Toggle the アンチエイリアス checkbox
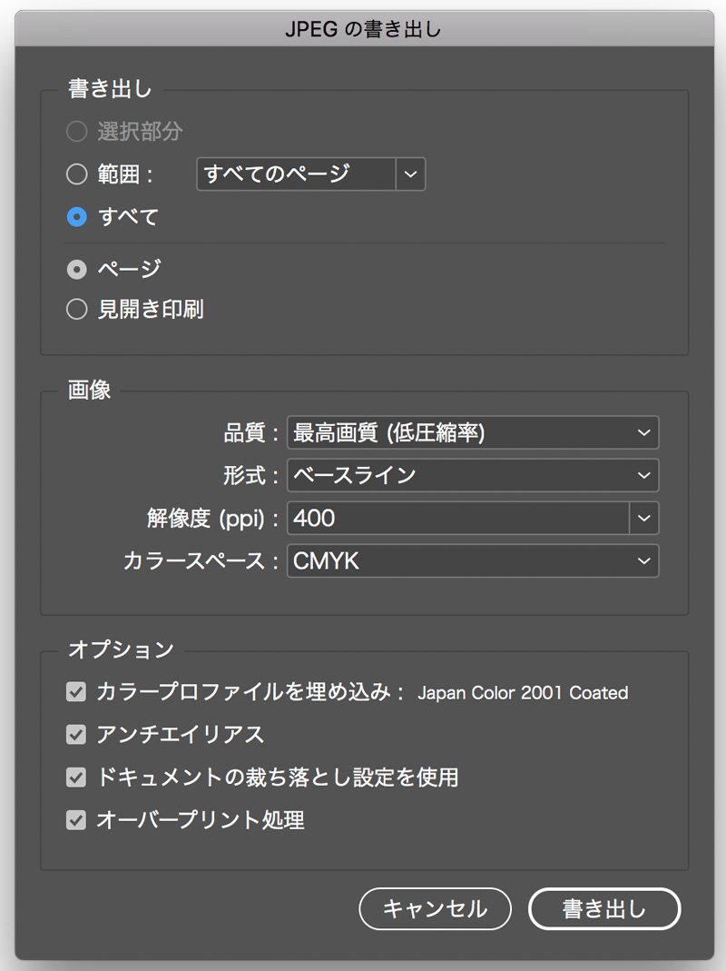Image resolution: width=726 pixels, height=971 pixels. point(76,734)
